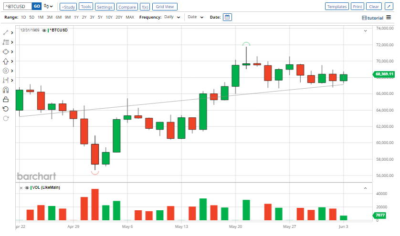Select the 10Y range
400x236 pixels.
pos(109,17)
